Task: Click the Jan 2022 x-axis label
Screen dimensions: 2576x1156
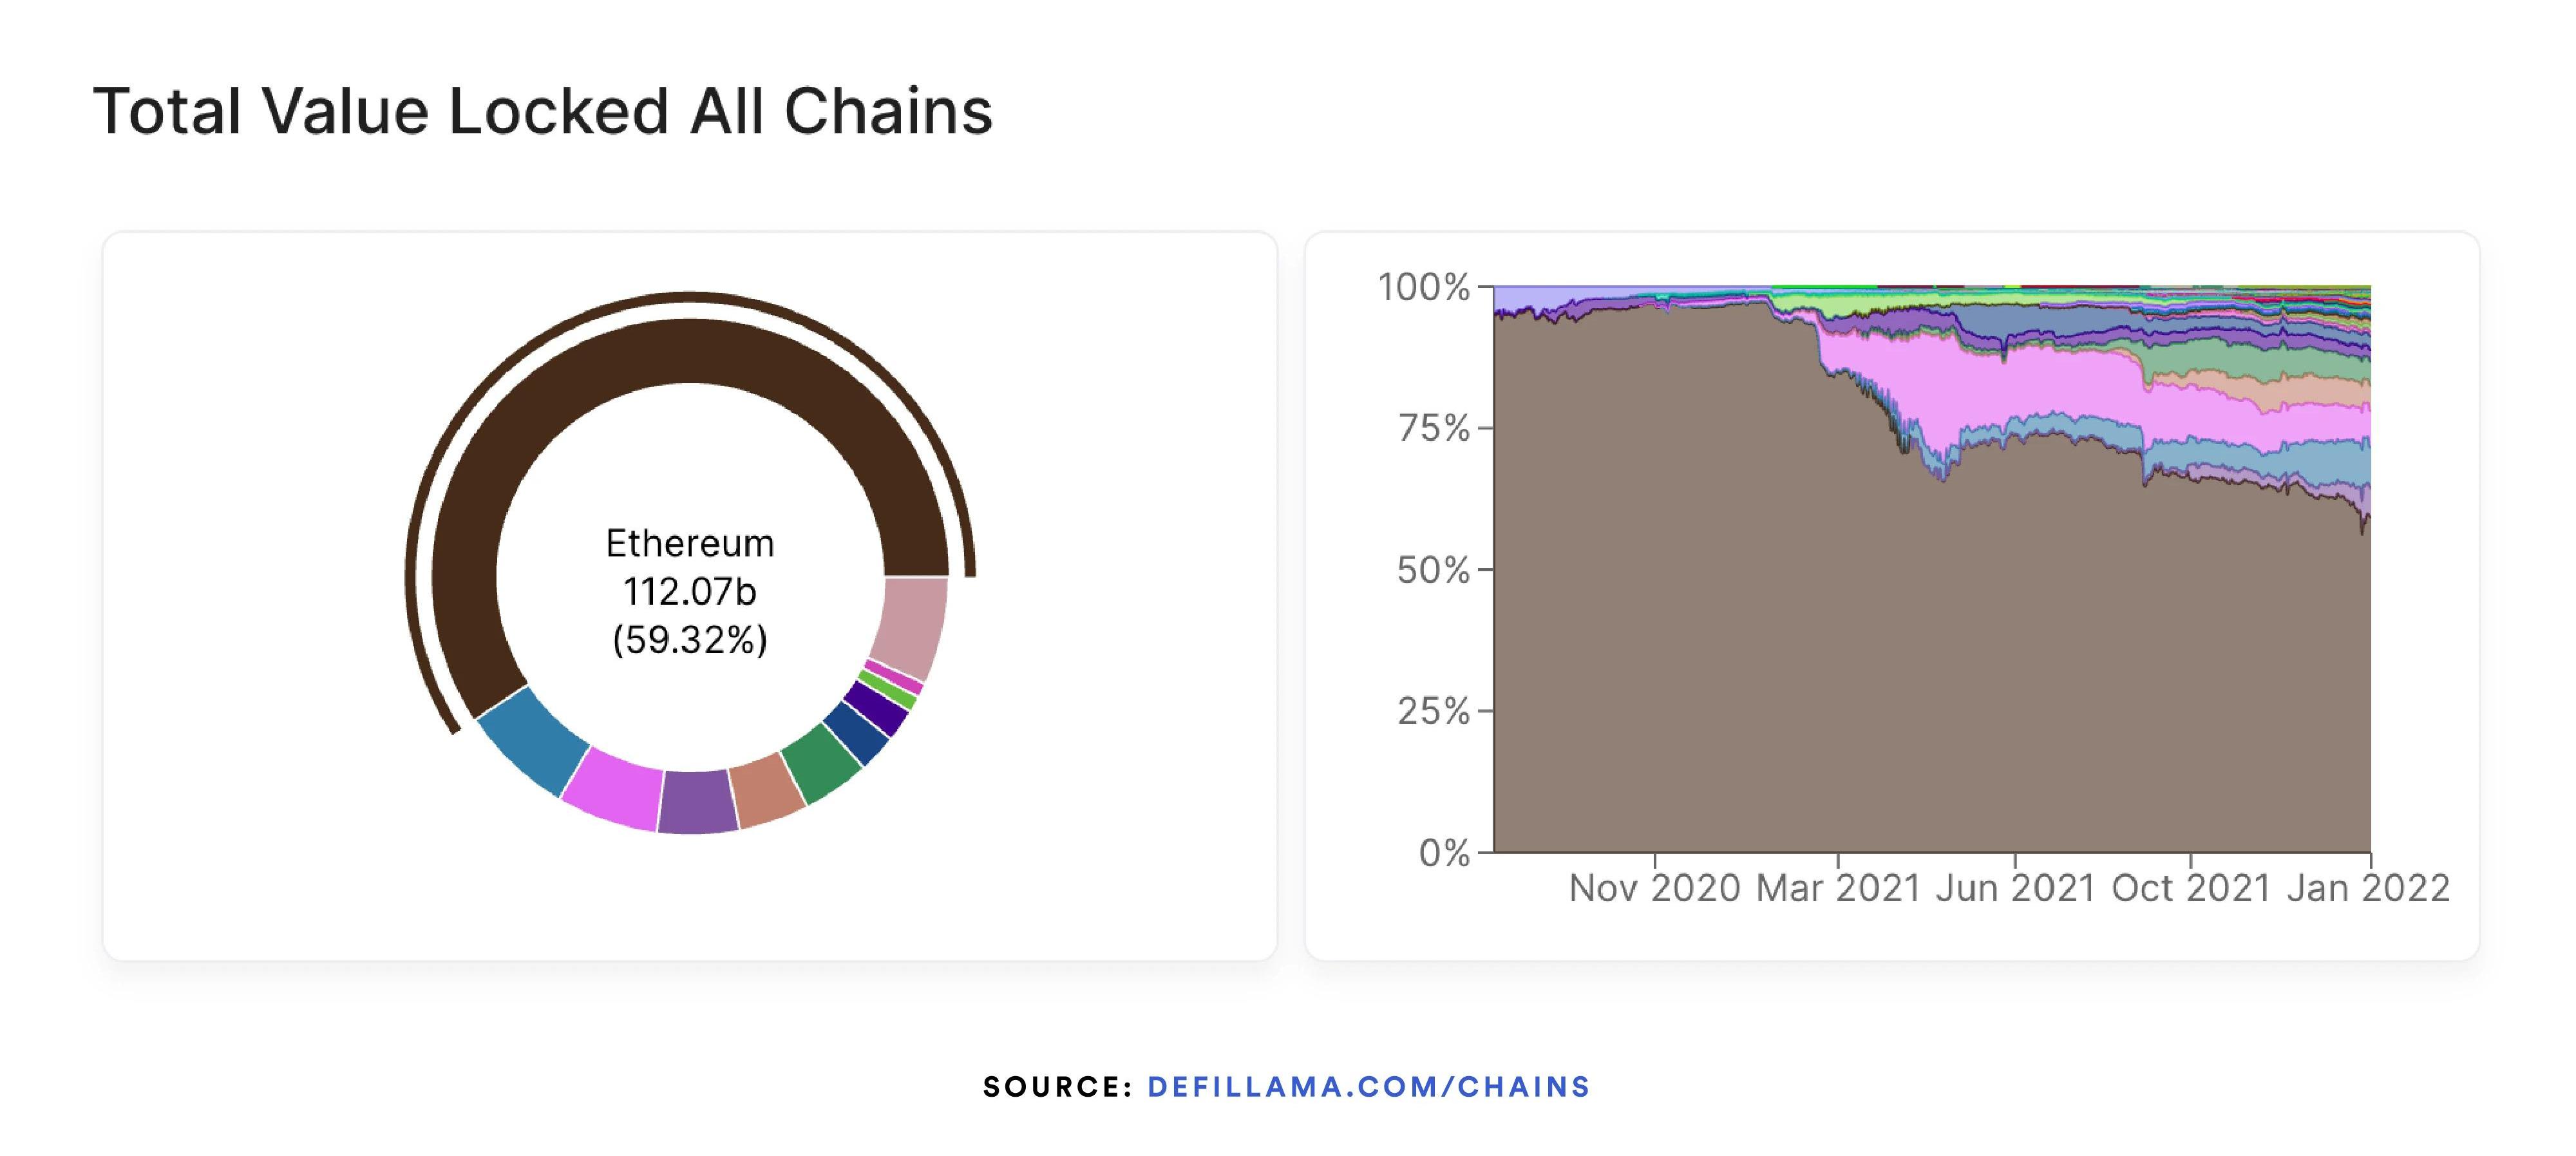Action: click(2368, 888)
